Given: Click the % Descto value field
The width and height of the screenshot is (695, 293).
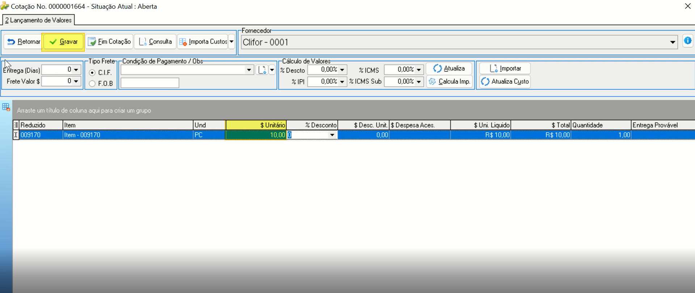Looking at the screenshot, I should (323, 70).
